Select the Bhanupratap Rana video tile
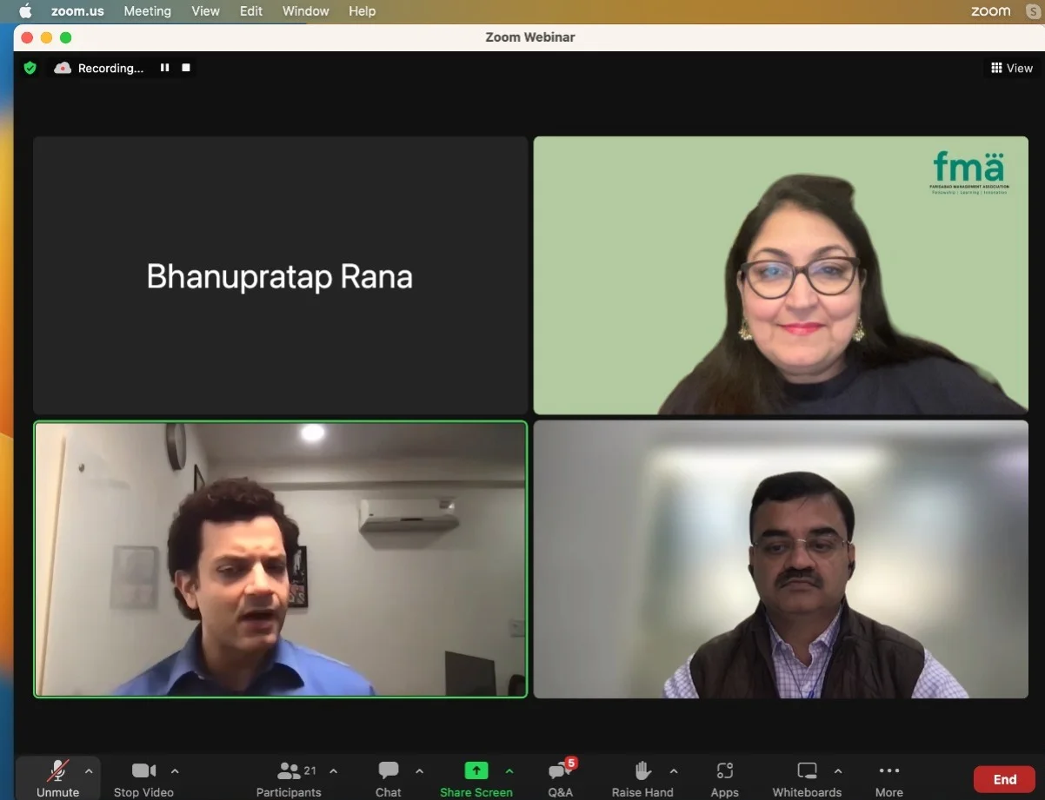This screenshot has width=1045, height=800. click(x=280, y=275)
